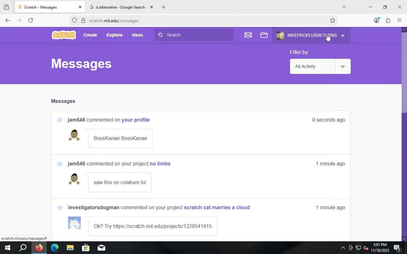The width and height of the screenshot is (407, 254).
Task: Click the Firefox taskbar icon
Action: 39,248
